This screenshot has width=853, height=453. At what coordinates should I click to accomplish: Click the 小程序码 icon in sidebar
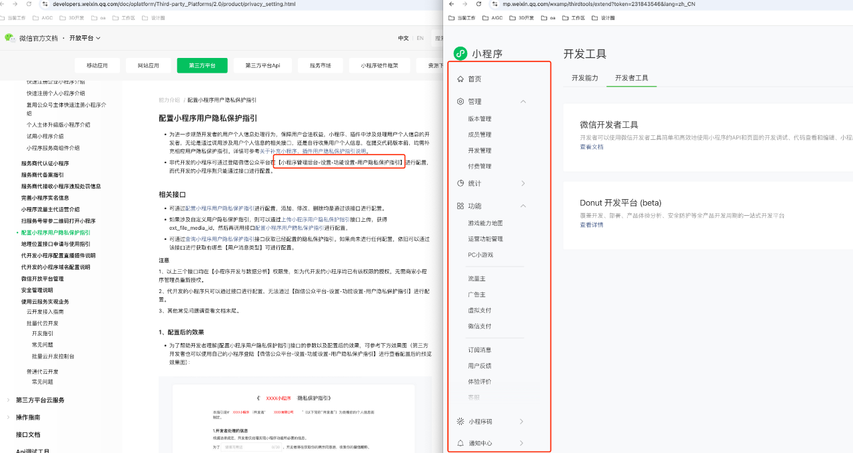[460, 421]
